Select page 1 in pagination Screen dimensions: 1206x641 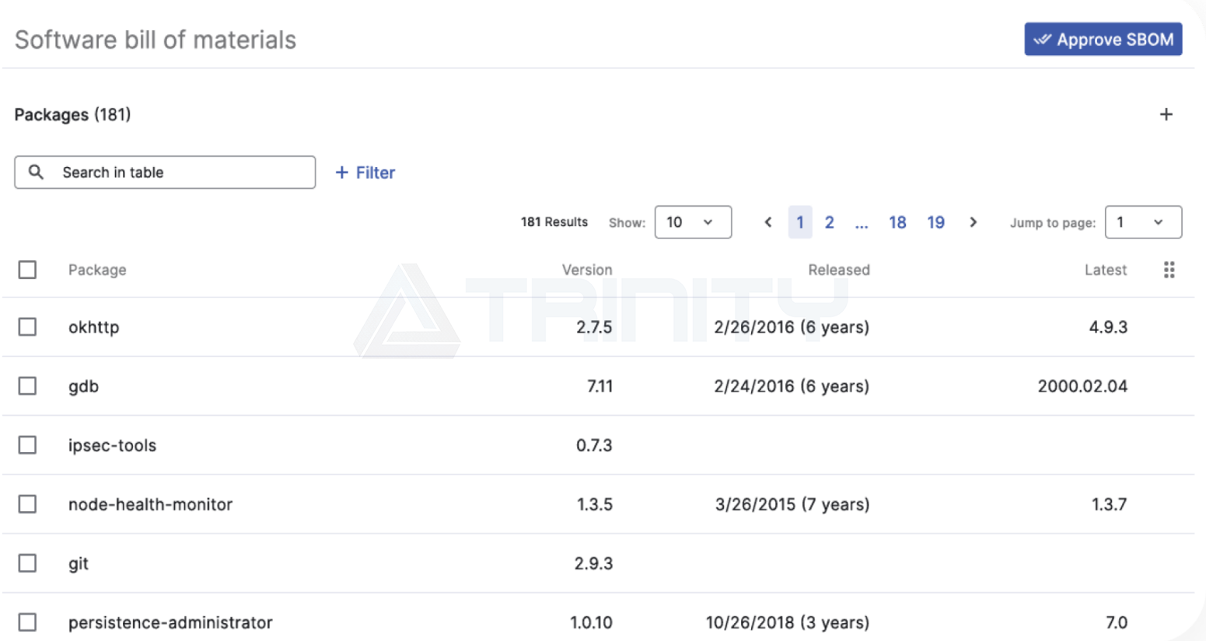(x=799, y=222)
